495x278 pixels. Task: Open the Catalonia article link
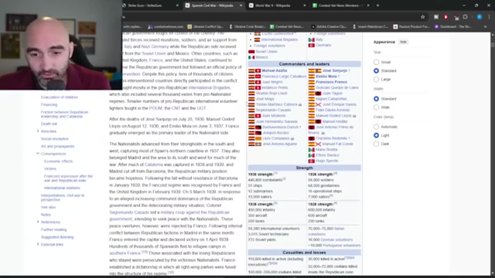coord(154,164)
